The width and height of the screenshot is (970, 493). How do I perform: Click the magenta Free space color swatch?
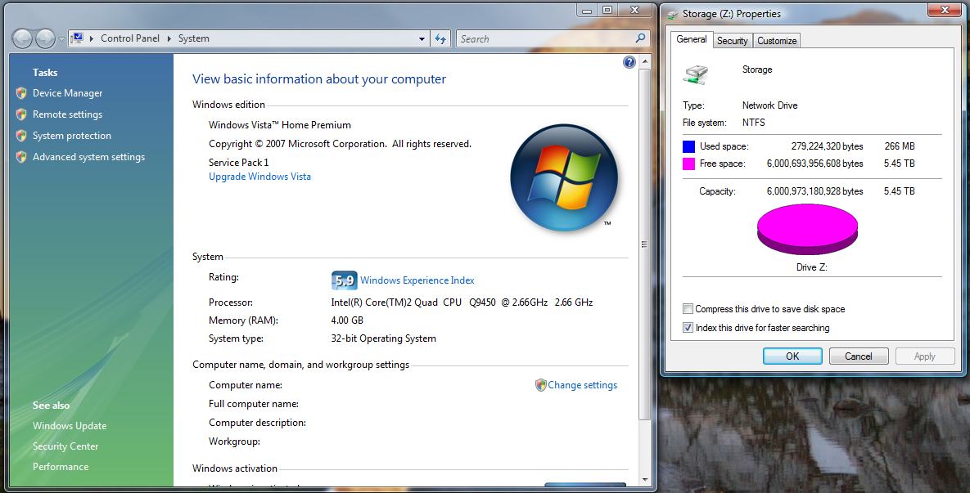(688, 164)
